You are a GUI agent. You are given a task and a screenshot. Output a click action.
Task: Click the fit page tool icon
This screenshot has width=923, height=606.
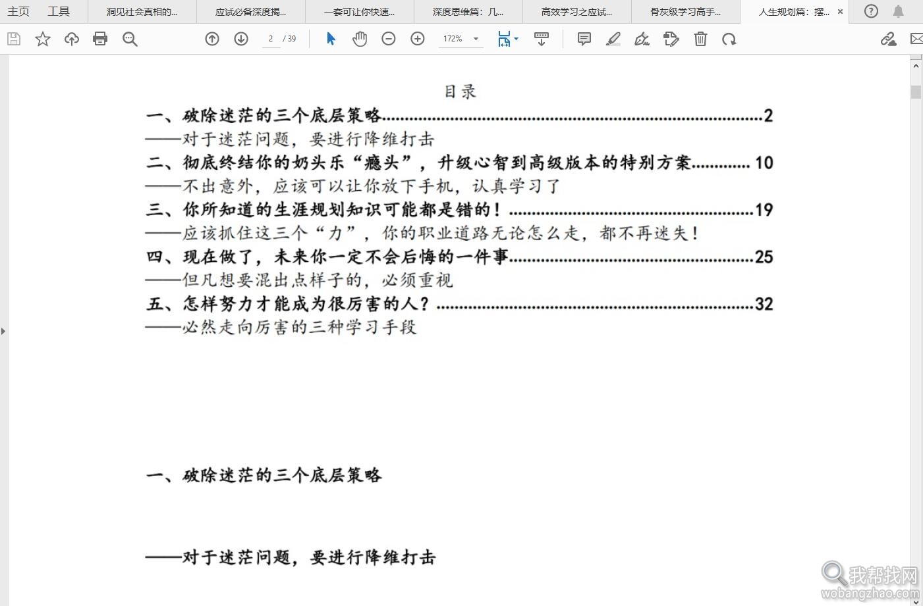[x=504, y=39]
